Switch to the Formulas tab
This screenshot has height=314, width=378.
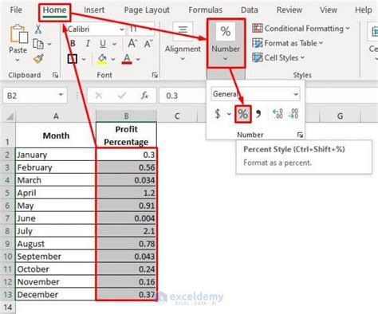(205, 10)
